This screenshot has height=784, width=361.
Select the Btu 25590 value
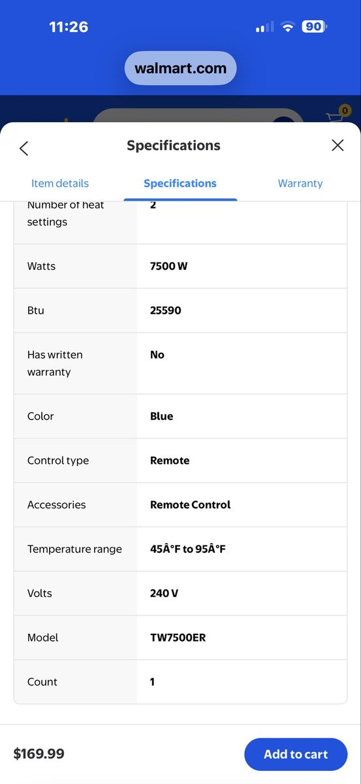[166, 310]
